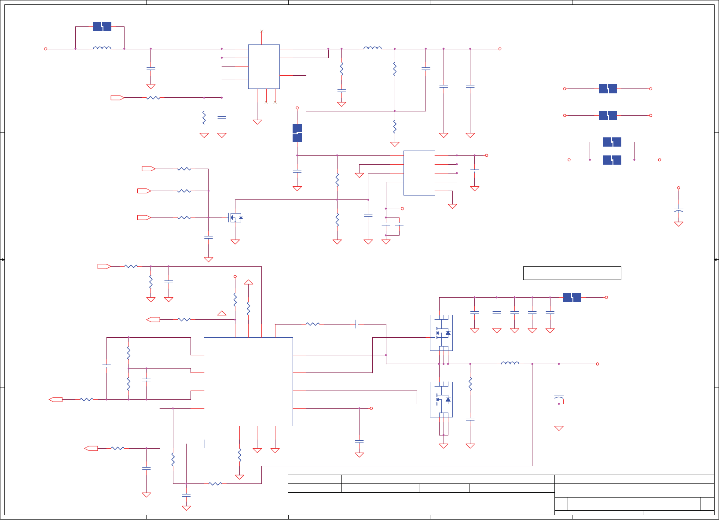This screenshot has height=520, width=719.
Task: Select the resistor in series before the horizontal capacitor
Action: 313,324
